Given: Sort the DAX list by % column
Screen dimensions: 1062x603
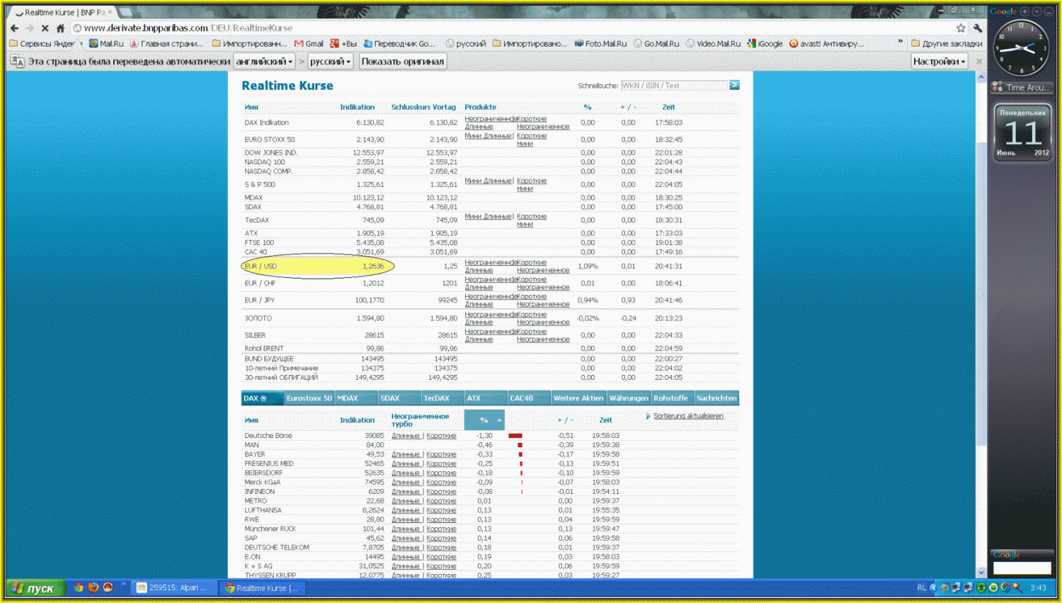Looking at the screenshot, I should (x=484, y=420).
